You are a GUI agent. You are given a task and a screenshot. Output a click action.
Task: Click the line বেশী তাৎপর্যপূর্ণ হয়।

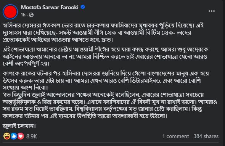pos(26,64)
